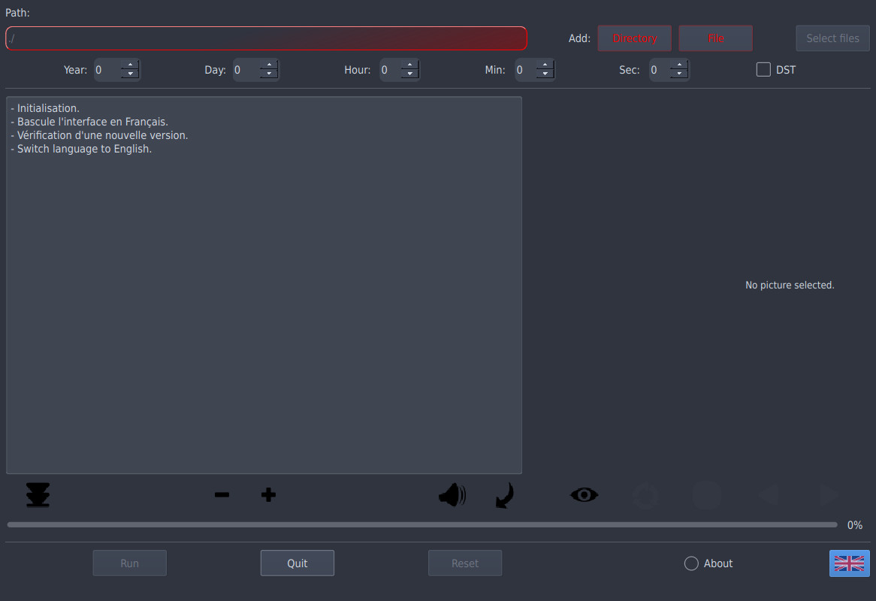Screen dimensions: 876x601
Task: Click the greyed circle icon
Action: coord(707,495)
